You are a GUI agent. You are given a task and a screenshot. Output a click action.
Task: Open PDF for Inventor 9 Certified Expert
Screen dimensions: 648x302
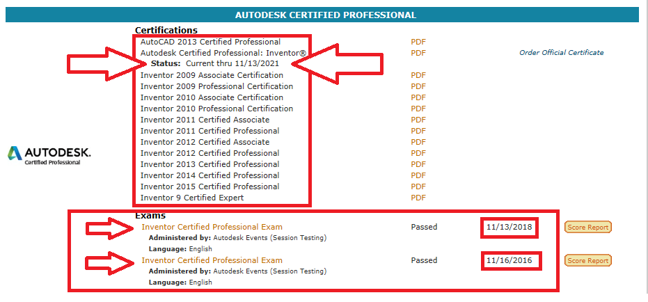click(x=418, y=198)
